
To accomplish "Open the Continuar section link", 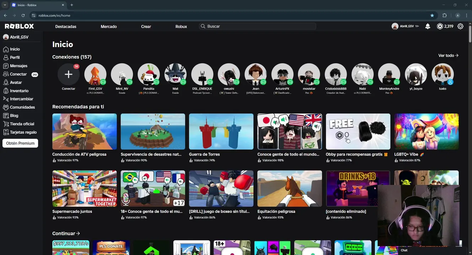I will 66,233.
